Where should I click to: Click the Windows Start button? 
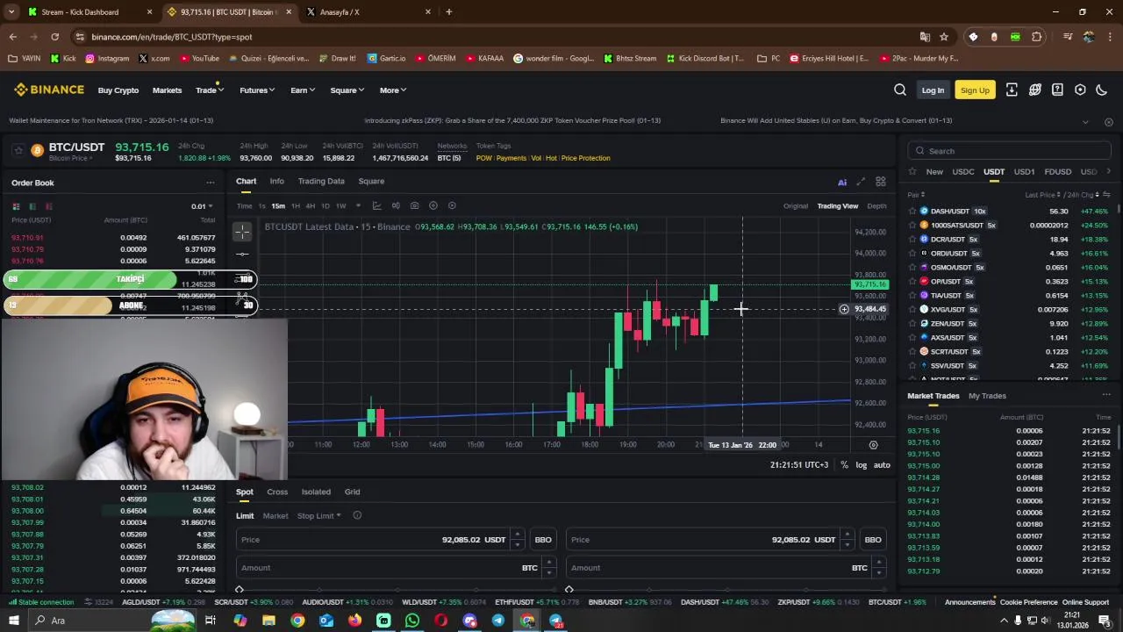14,621
